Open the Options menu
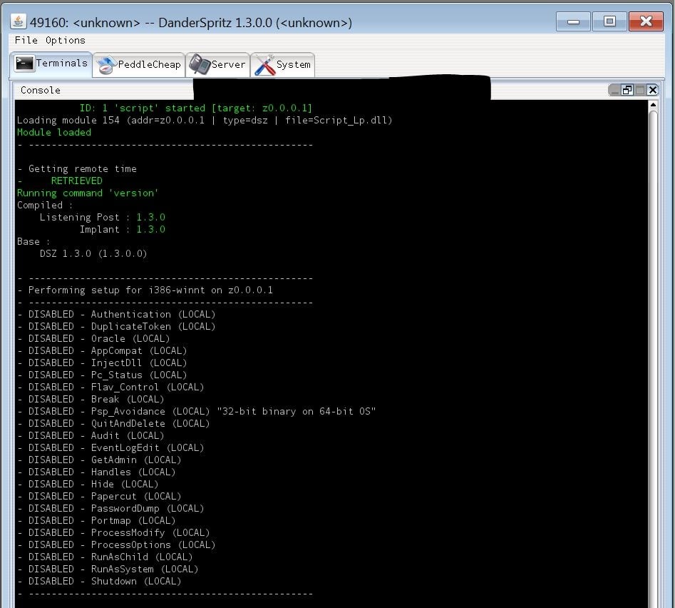Image resolution: width=675 pixels, height=608 pixels. click(66, 40)
